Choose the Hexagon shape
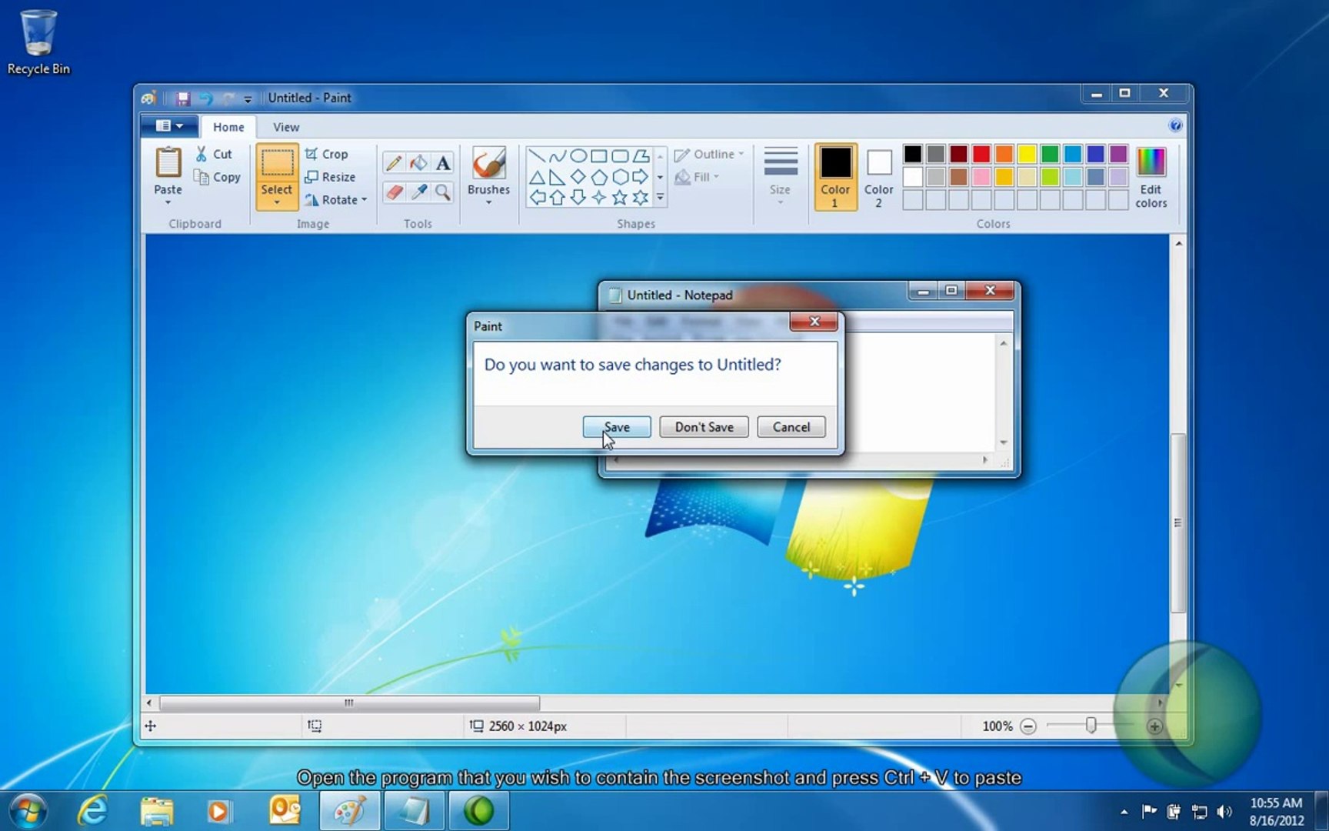This screenshot has height=831, width=1329. coord(620,177)
